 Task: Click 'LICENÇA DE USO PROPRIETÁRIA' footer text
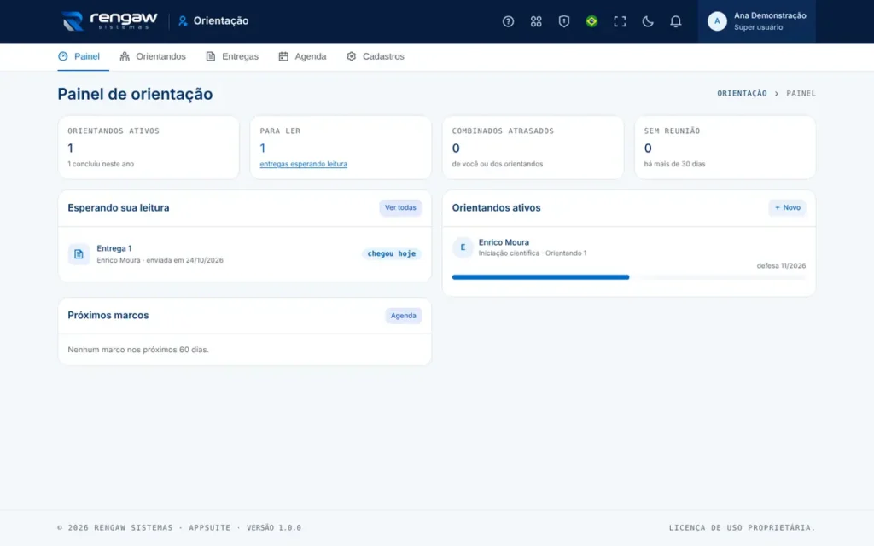pyautogui.click(x=742, y=527)
